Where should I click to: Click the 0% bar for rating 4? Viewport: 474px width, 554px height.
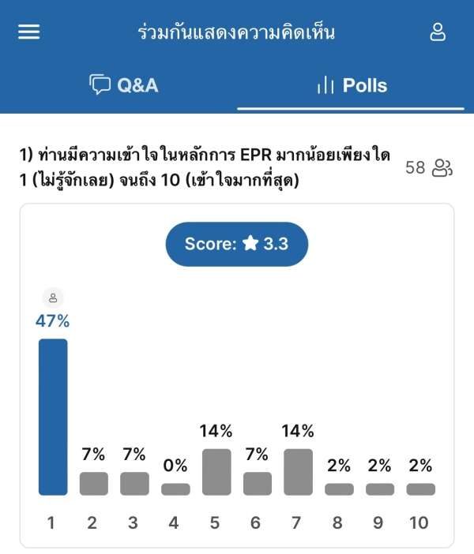[175, 489]
